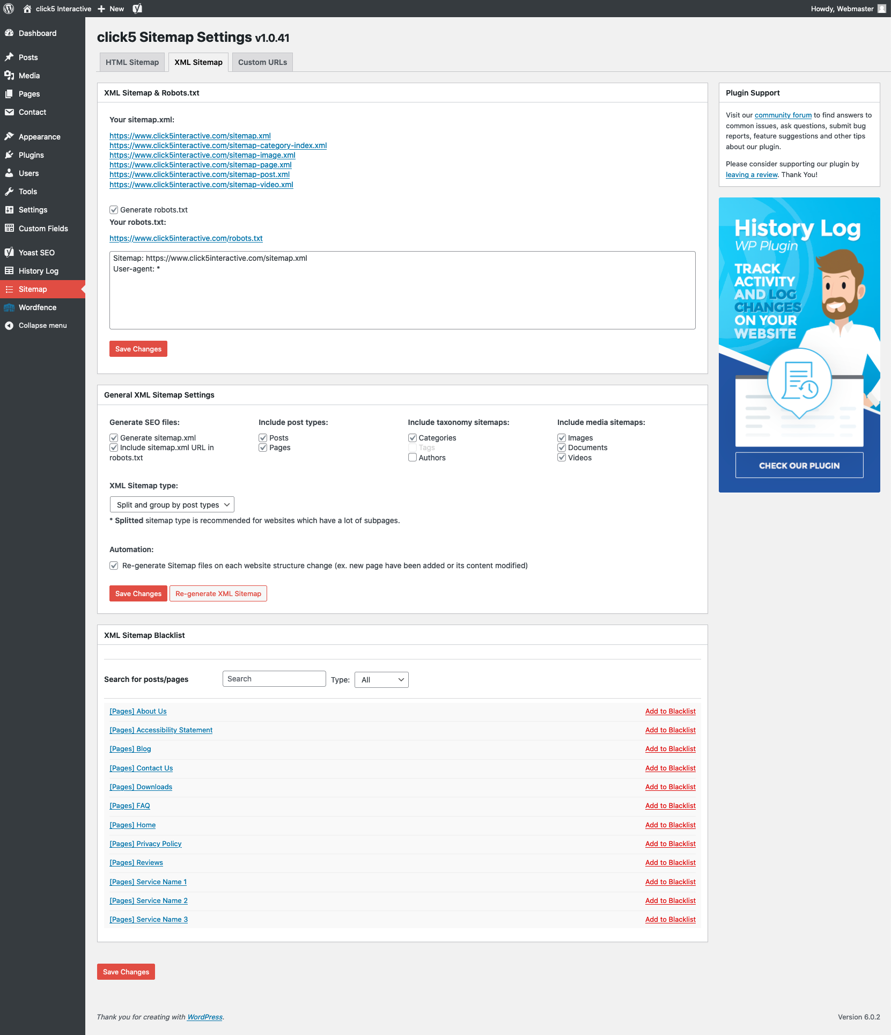
Task: Click the home icon next to click5 Interactive
Action: (x=27, y=9)
